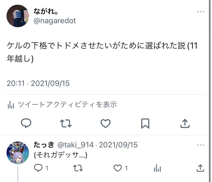Open ながれ。 profile picture
This screenshot has height=182, width=212.
[x=18, y=16]
